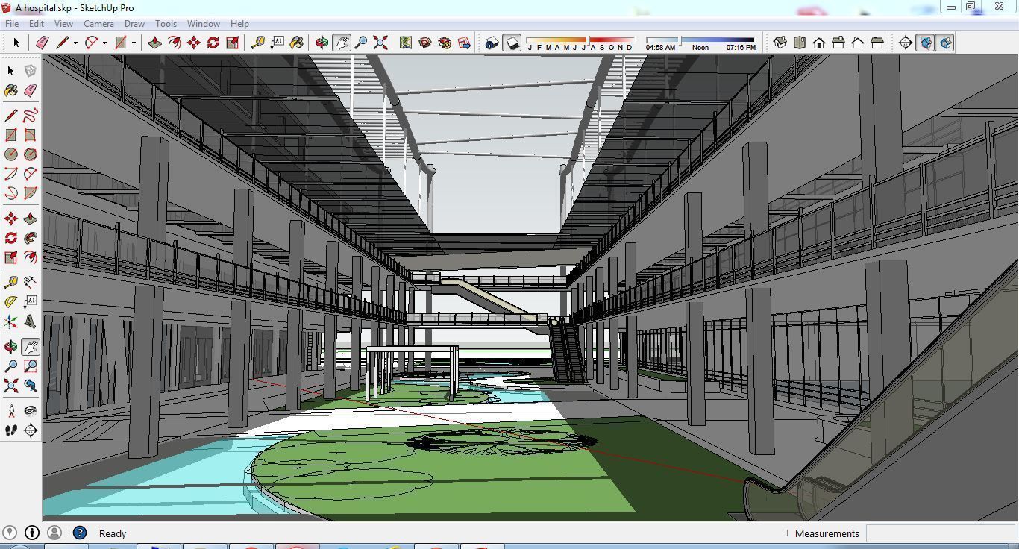1019x549 pixels.
Task: Switch to Top view
Action: (x=800, y=43)
